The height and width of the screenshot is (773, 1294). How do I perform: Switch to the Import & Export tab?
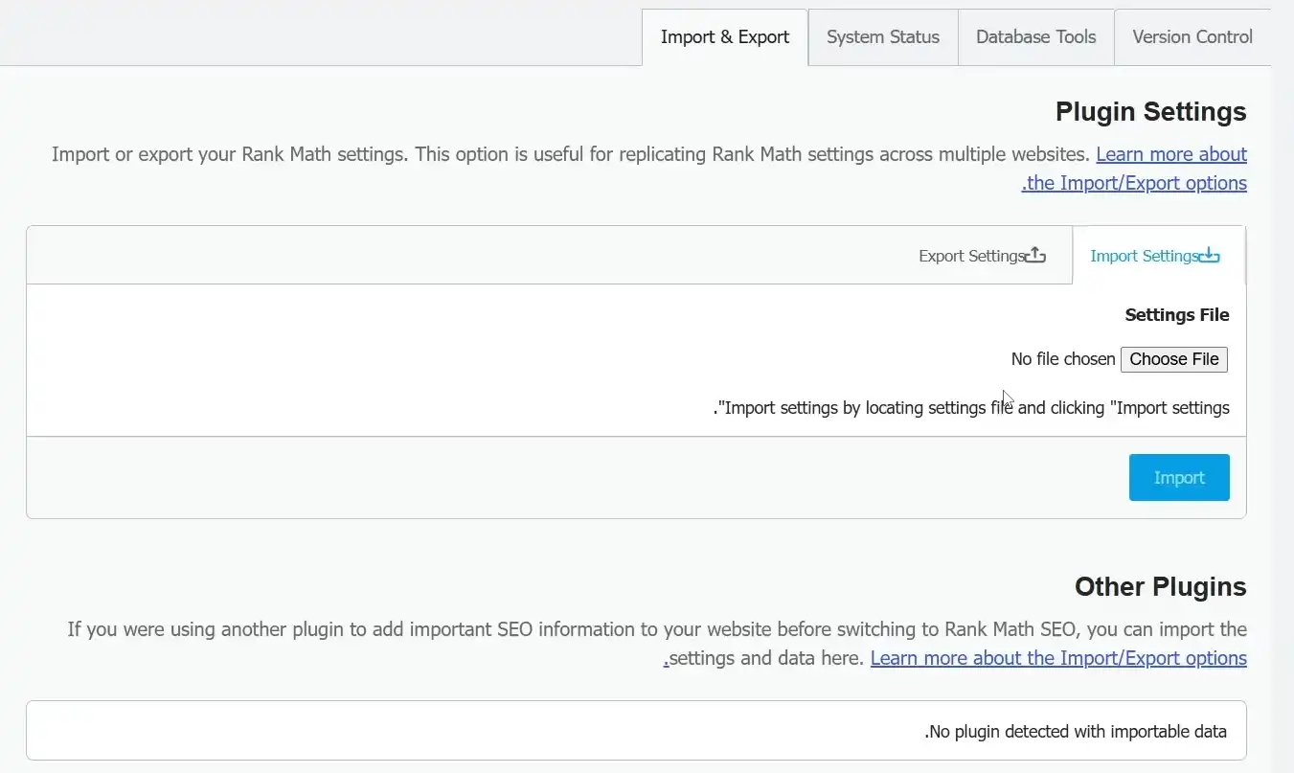pos(725,37)
